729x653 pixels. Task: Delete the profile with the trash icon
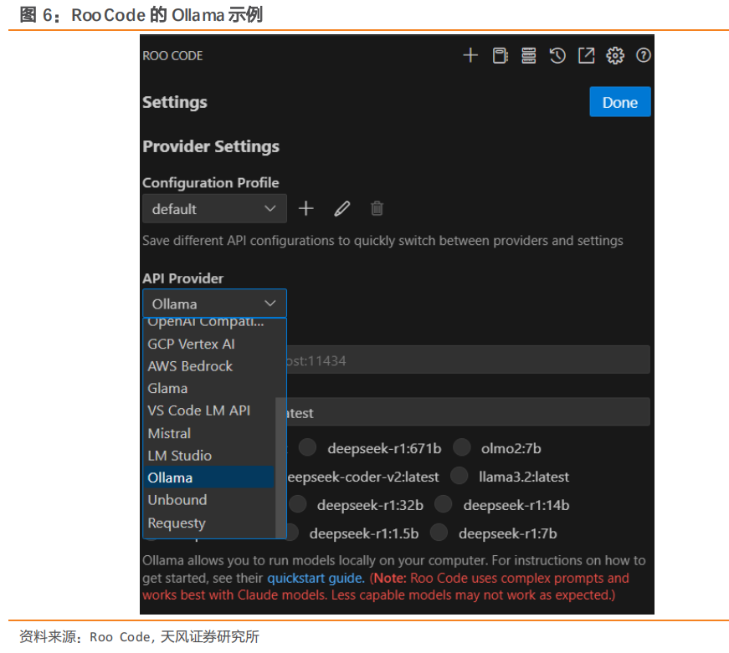pos(377,208)
